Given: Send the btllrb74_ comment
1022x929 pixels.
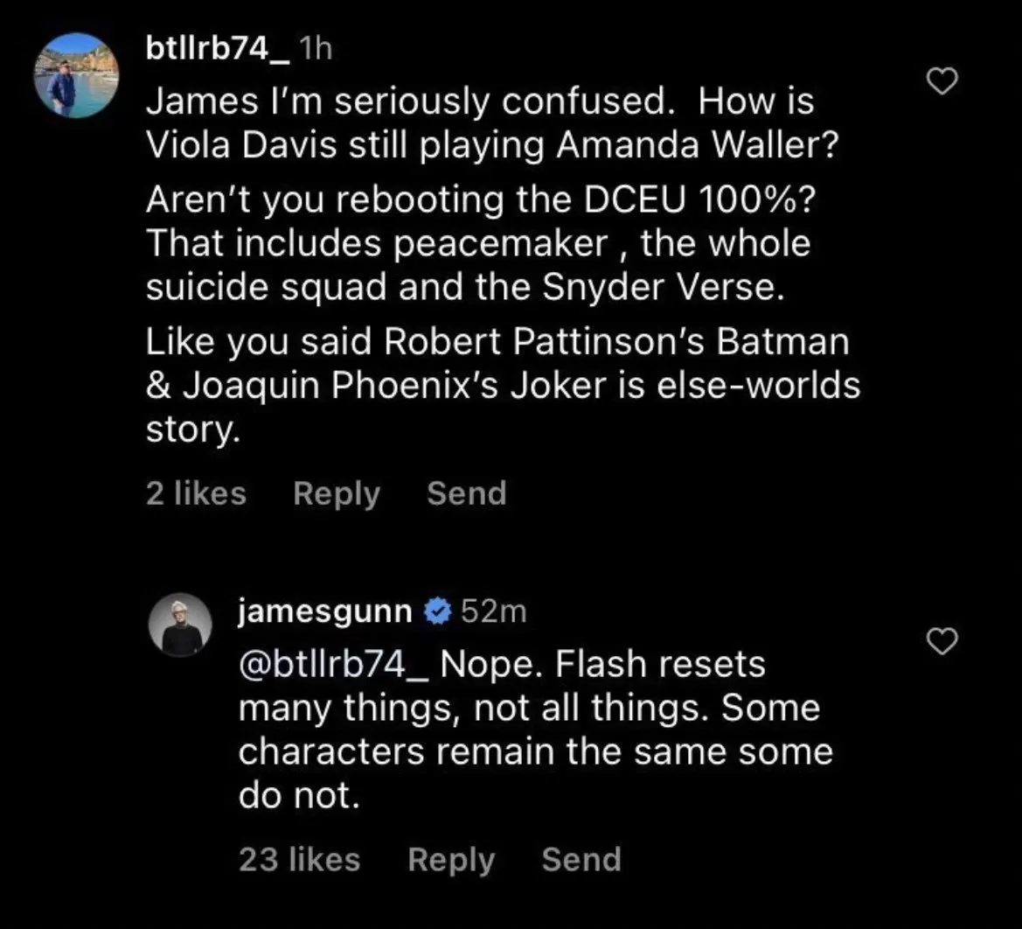Looking at the screenshot, I should tap(466, 494).
